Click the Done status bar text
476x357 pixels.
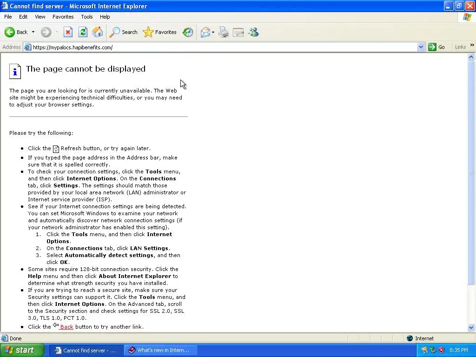pos(15,338)
